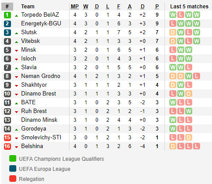Image resolution: width=212 pixels, height=184 pixels.
Task: Click the green position 1 badge
Action: (x=7, y=15)
